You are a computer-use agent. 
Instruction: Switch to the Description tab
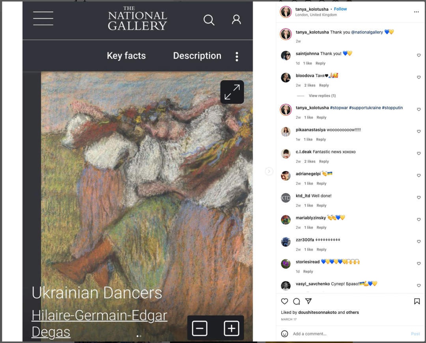tap(197, 56)
